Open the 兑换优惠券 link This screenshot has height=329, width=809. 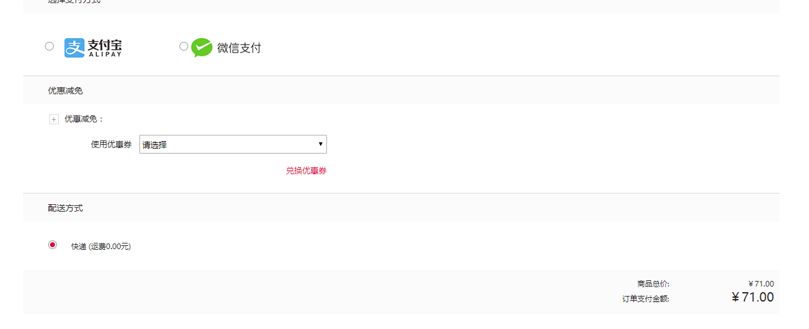pos(306,170)
